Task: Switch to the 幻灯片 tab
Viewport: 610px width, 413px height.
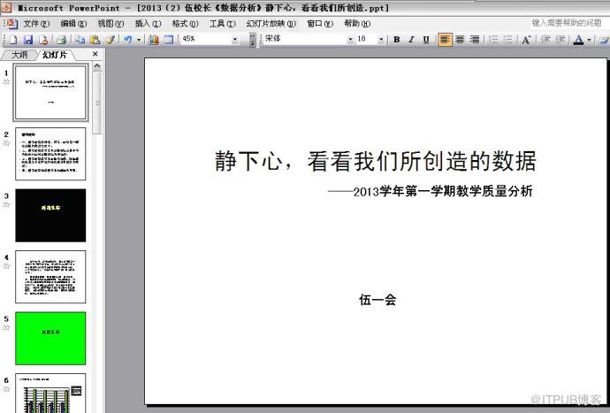Action: 55,55
